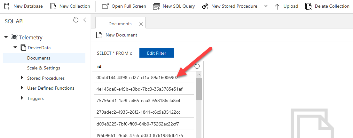Click the DeviceData collection name
The width and height of the screenshot is (353, 138).
point(39,48)
